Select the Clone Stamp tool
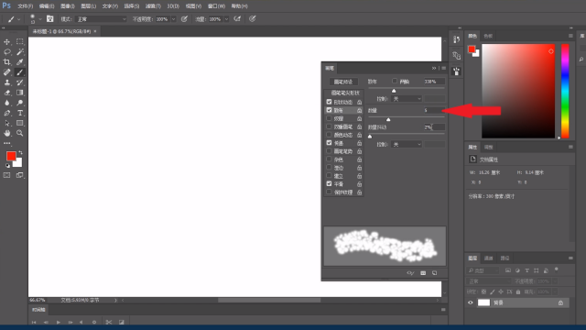586x330 pixels. 6,82
